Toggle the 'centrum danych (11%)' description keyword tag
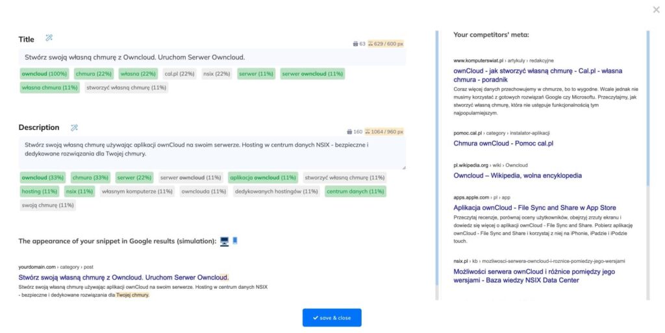 pyautogui.click(x=355, y=191)
